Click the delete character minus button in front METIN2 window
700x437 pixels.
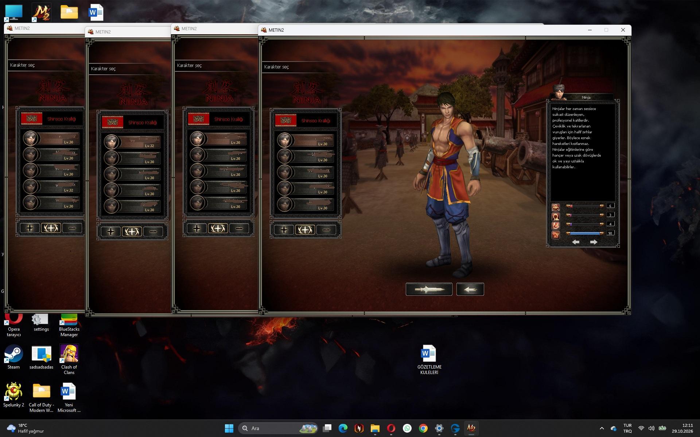point(326,230)
